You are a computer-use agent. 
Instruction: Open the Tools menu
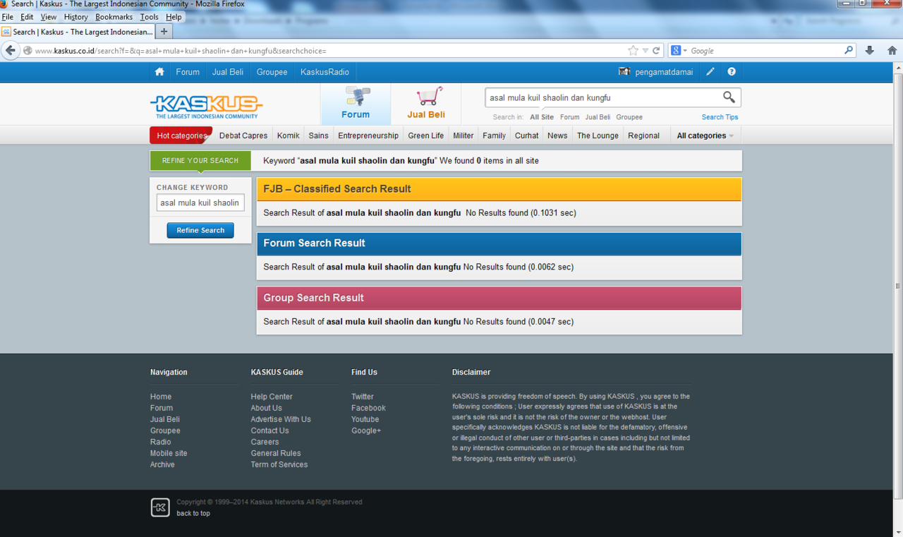150,17
